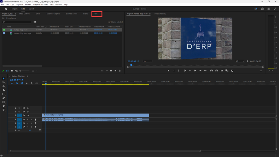The height and width of the screenshot is (157, 279).
Task: Delete selected item with trash icon
Action: pos(120,71)
